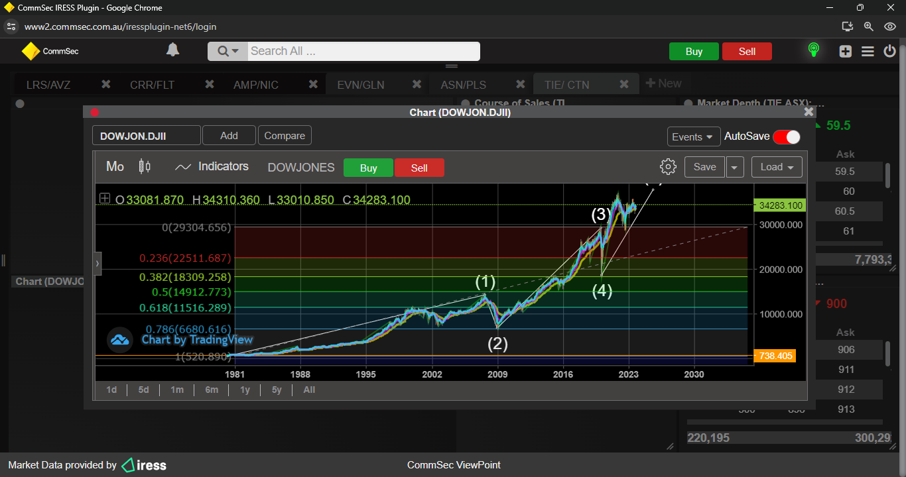
Task: Open the search magnifier dropdown
Action: coord(227,51)
